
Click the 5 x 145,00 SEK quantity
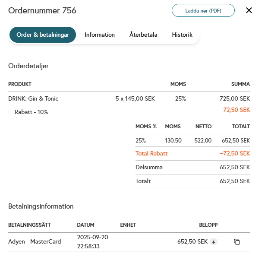[x=135, y=98]
